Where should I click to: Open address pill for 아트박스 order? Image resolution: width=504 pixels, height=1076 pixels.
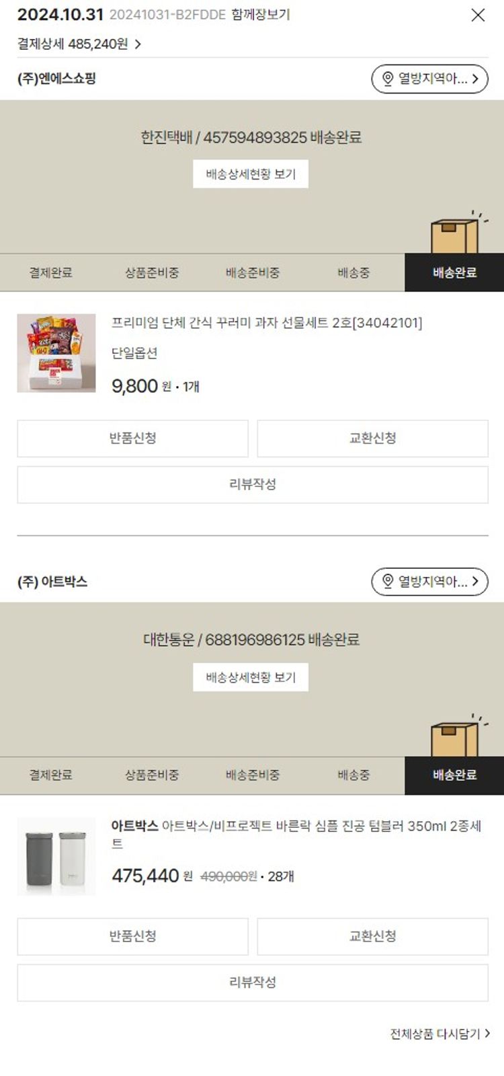pyautogui.click(x=430, y=582)
